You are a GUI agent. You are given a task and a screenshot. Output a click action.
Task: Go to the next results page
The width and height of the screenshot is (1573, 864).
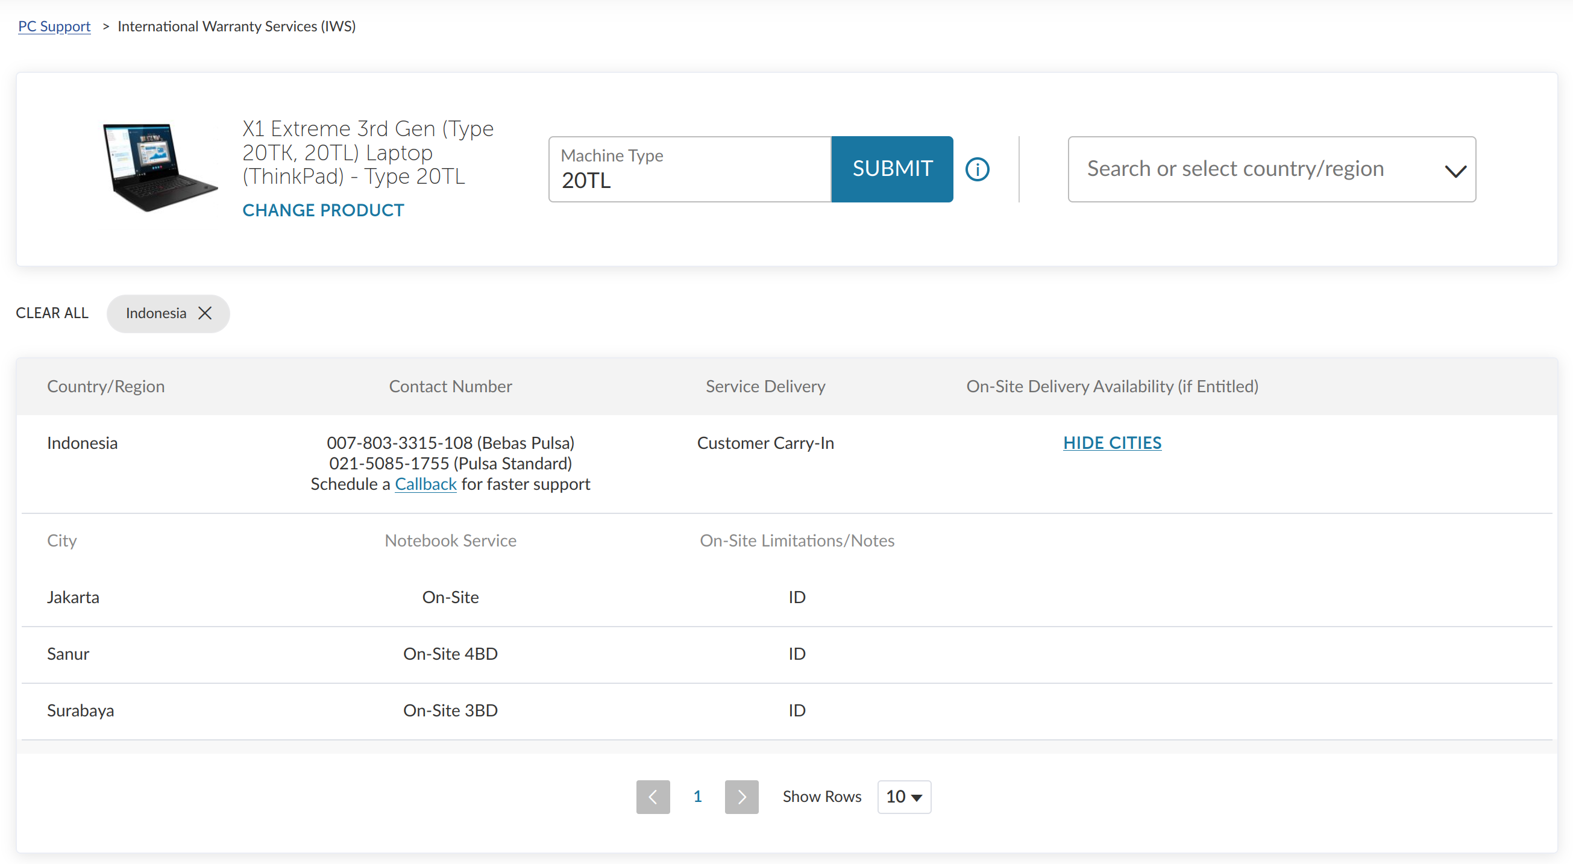(741, 797)
